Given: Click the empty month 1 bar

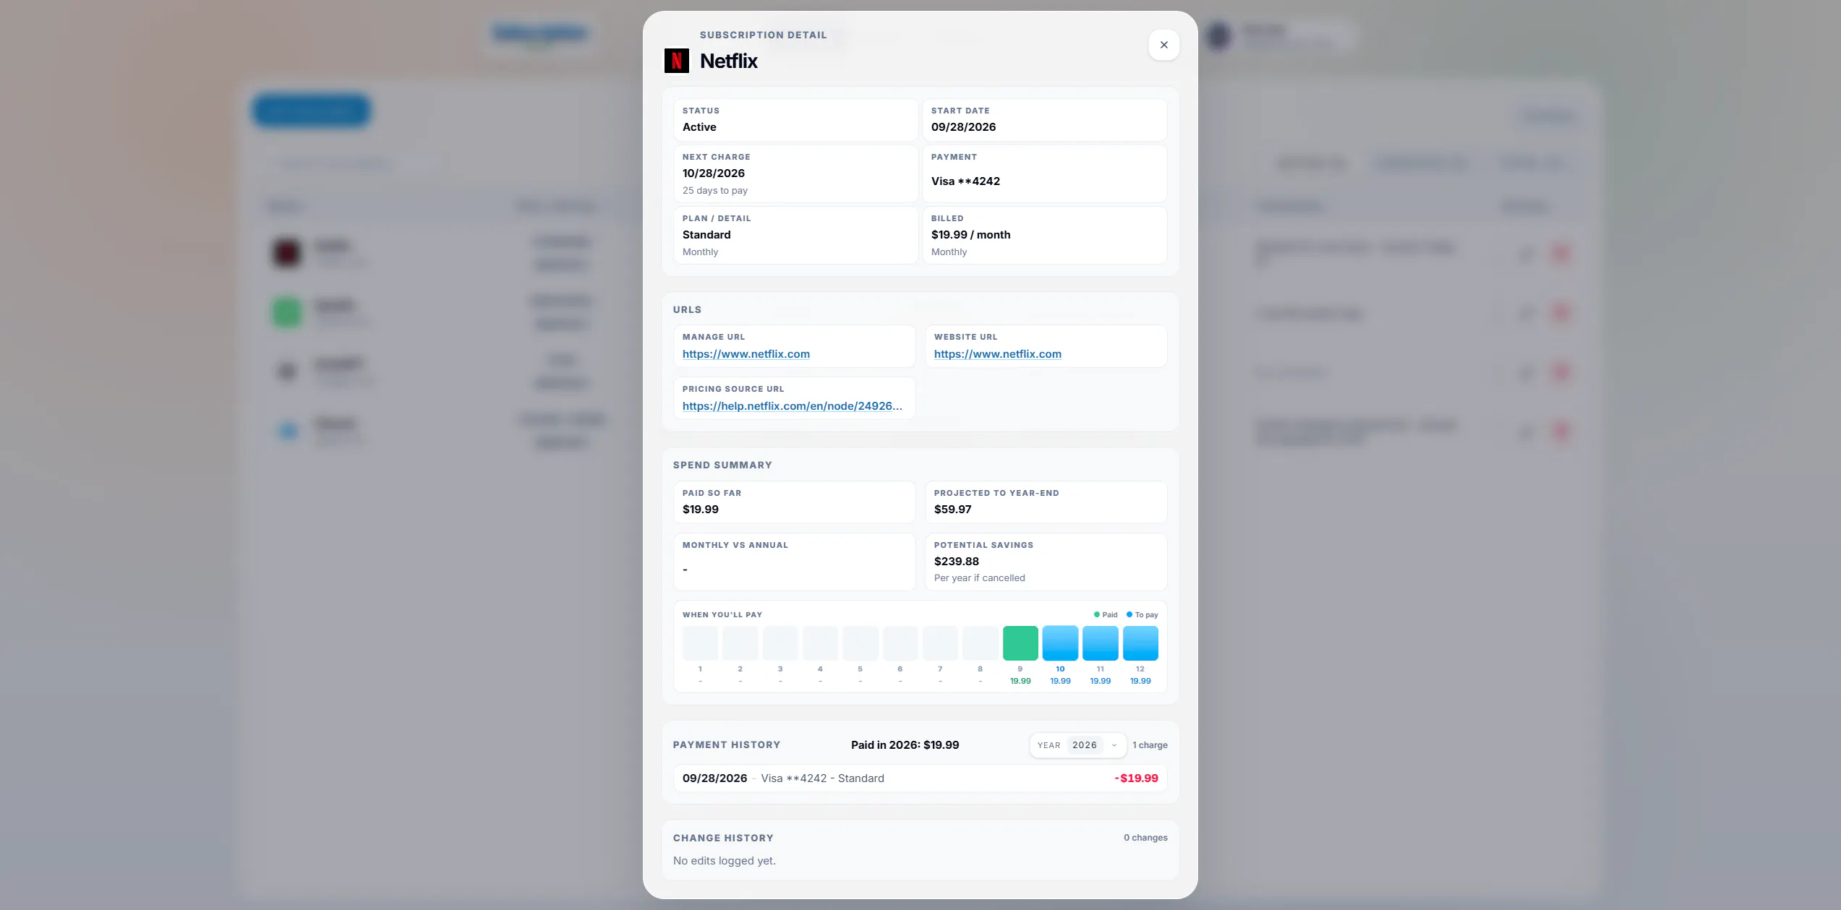Looking at the screenshot, I should [x=700, y=643].
